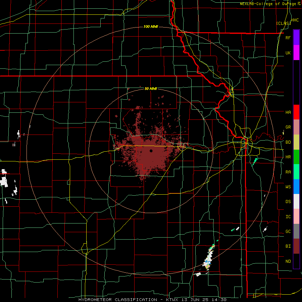Click the DS legend label
Viewport: 302px width, 302px height.
(x=288, y=201)
